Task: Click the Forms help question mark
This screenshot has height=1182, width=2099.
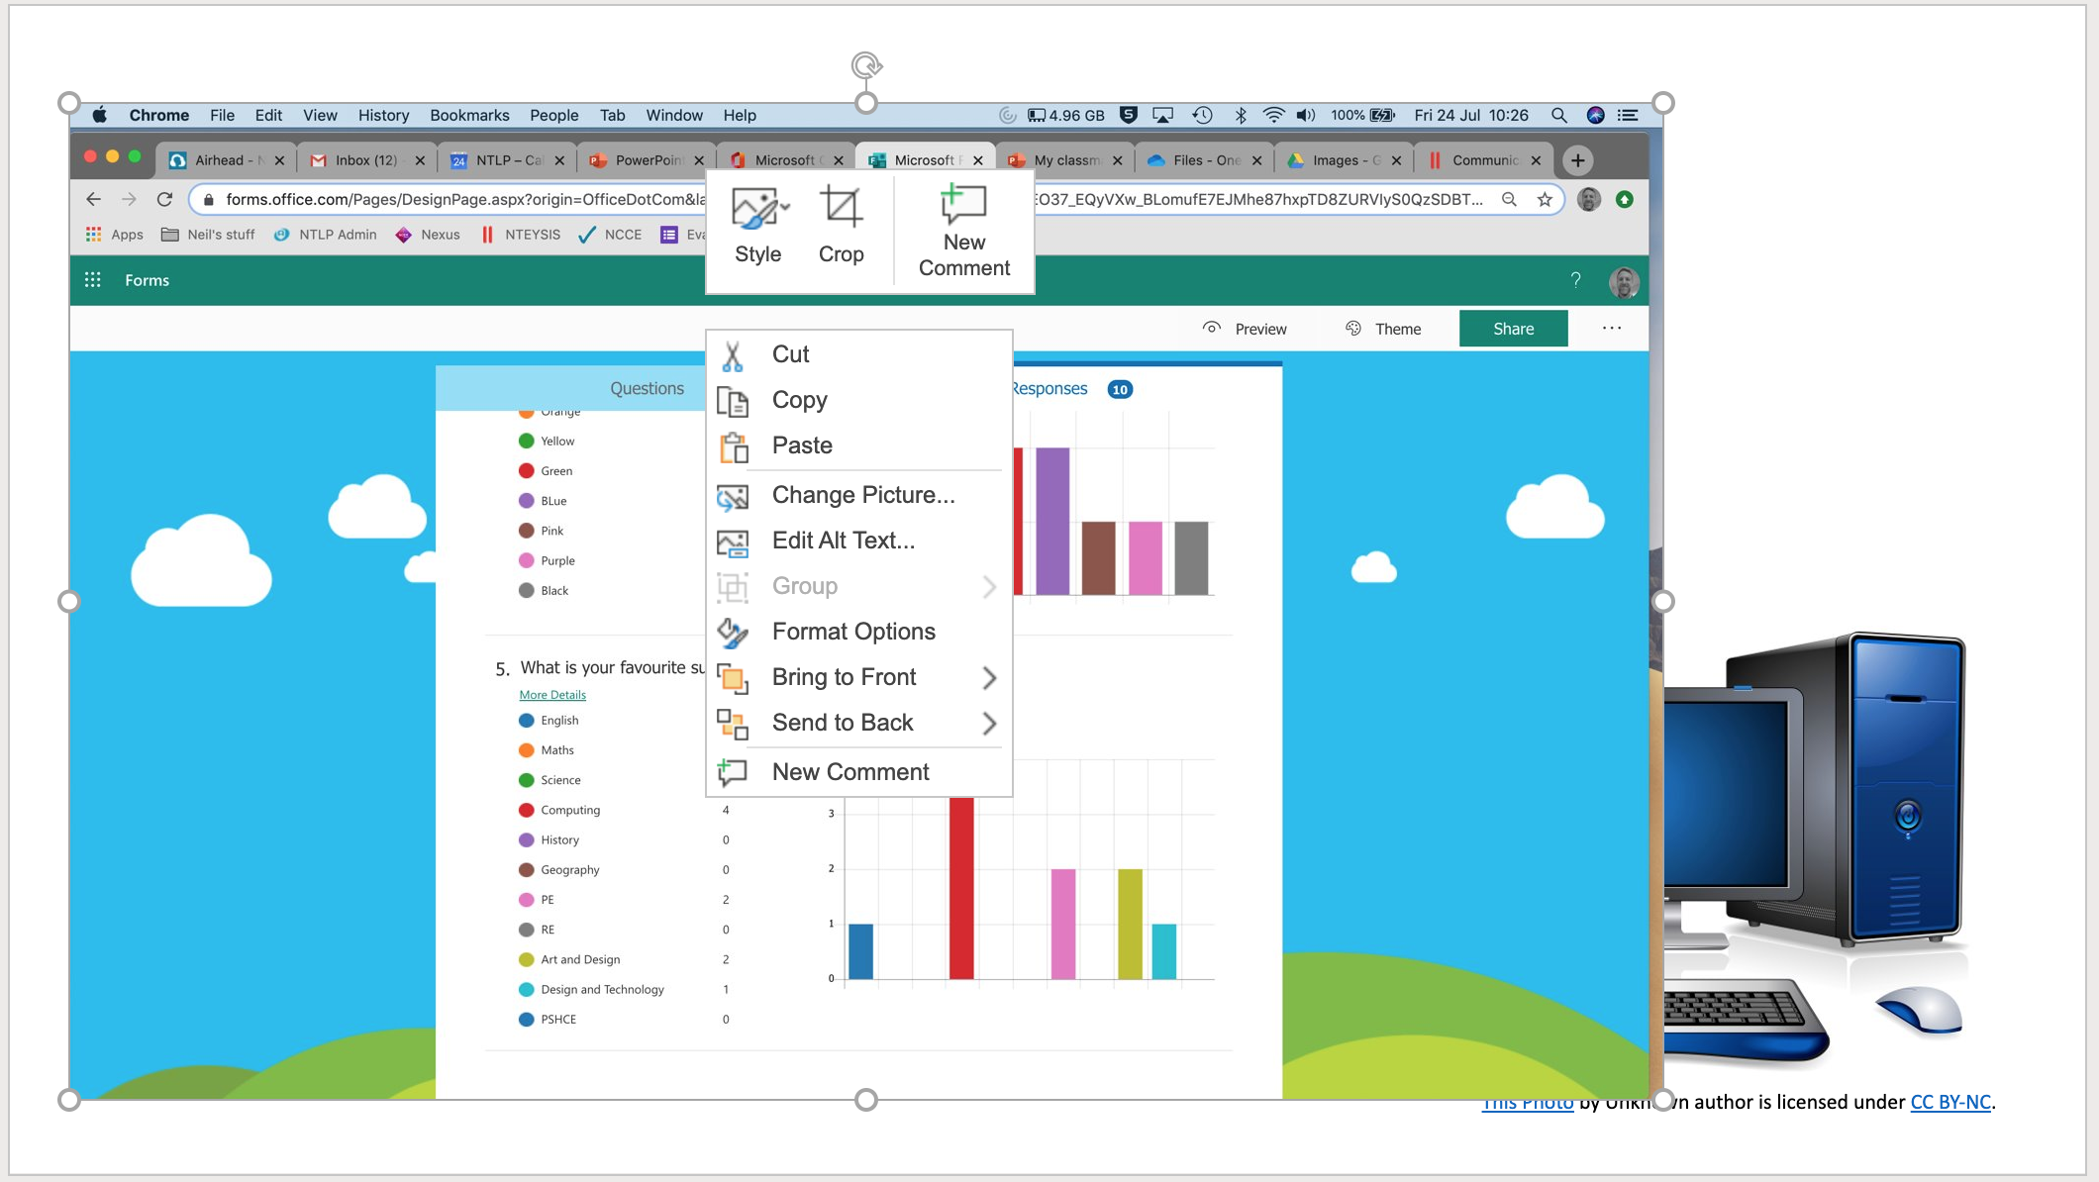Action: click(1575, 280)
